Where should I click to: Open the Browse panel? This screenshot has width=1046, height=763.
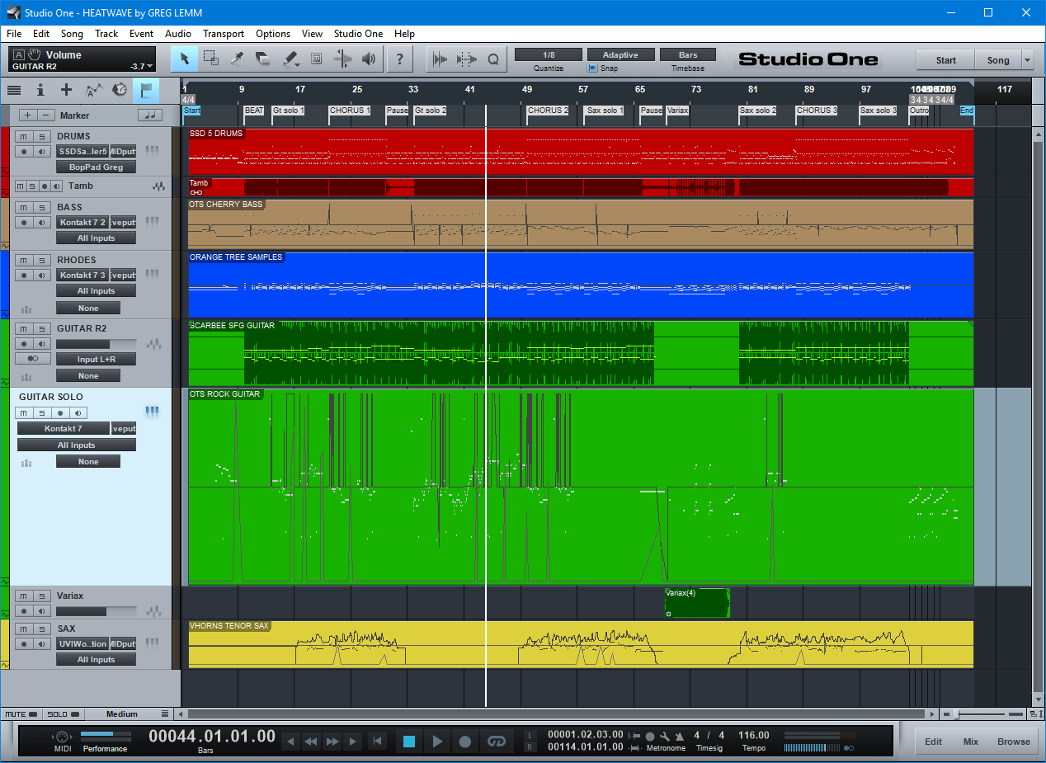coord(1014,742)
